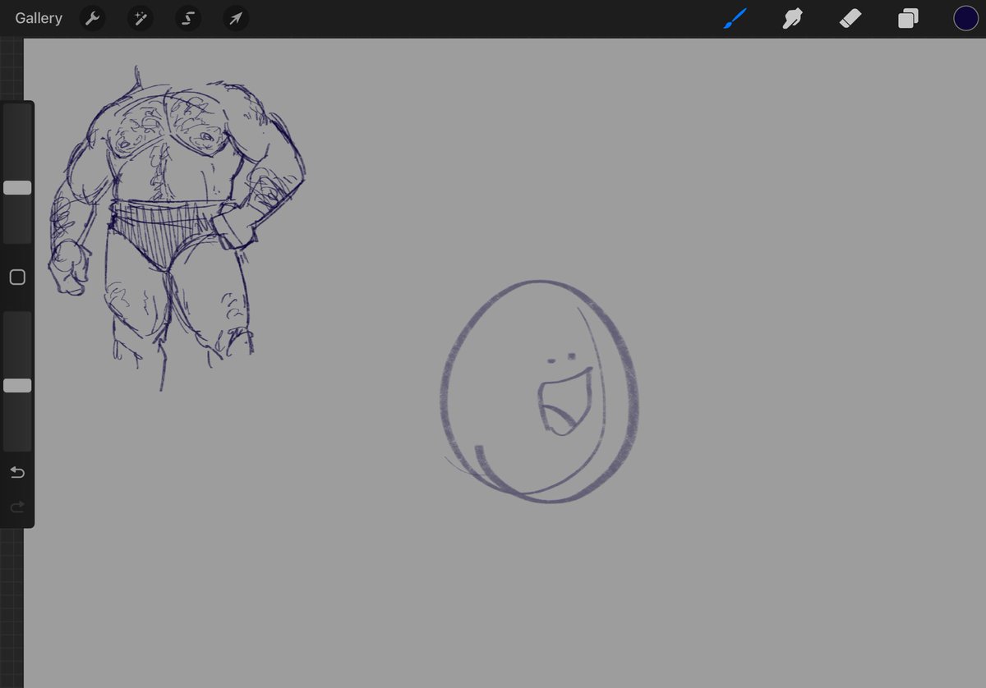Undo the last stroke with the sidebar arrow
The width and height of the screenshot is (986, 688).
click(16, 472)
